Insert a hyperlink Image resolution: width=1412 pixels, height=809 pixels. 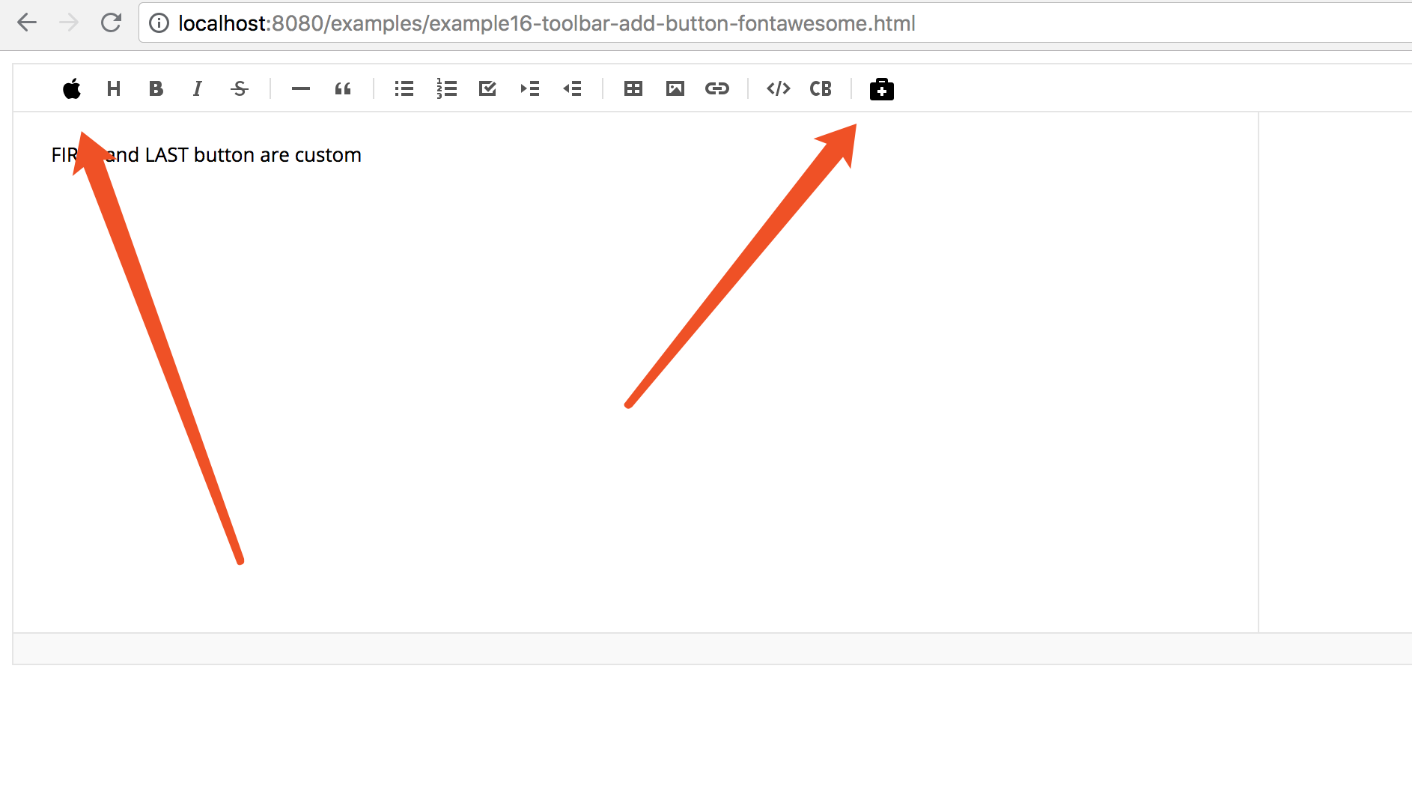[x=716, y=88]
